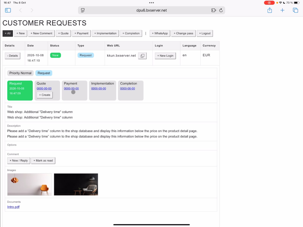The width and height of the screenshot is (303, 227).
Task: Filter by + Implementation requests
Action: (x=105, y=33)
